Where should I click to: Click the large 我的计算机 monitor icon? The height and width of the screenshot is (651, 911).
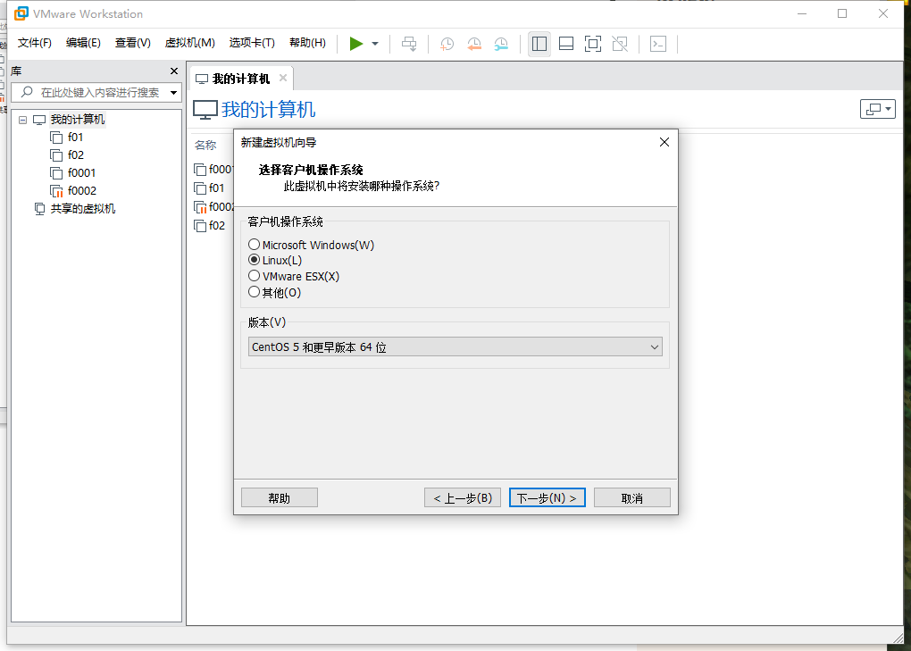205,110
